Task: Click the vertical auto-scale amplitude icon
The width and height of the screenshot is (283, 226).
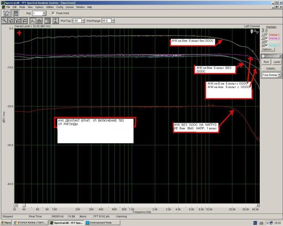Action: point(56,21)
